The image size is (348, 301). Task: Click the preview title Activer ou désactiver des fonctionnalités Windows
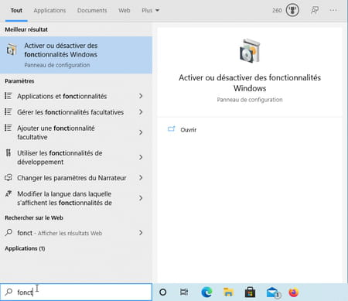coord(250,83)
